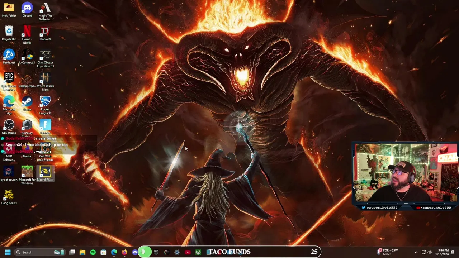The image size is (459, 258).
Task: Open the POR - GSW match widget
Action: tap(387, 252)
